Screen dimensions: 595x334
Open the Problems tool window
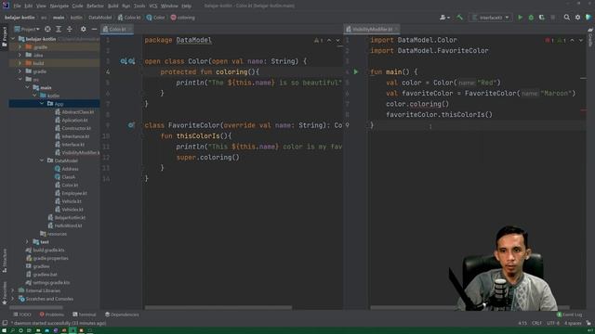point(52,315)
